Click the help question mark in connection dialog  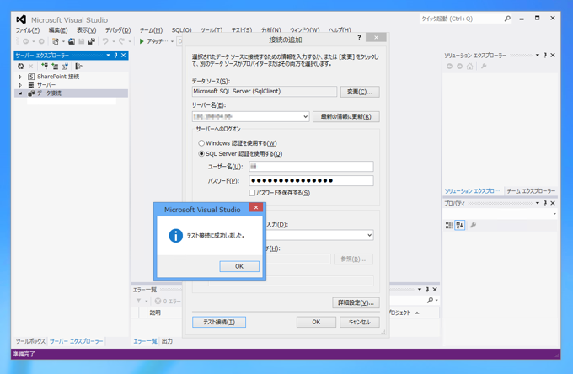click(x=359, y=37)
